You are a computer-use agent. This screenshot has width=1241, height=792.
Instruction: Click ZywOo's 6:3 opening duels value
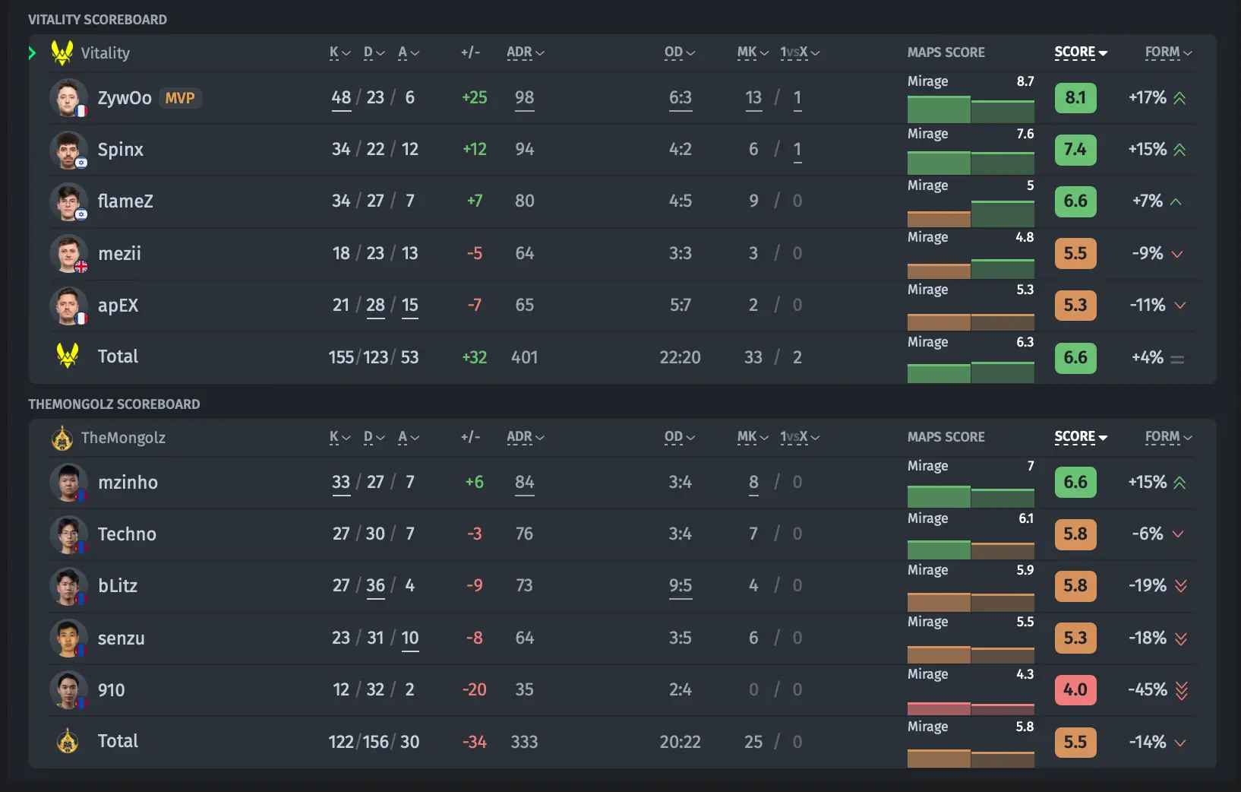tap(680, 98)
